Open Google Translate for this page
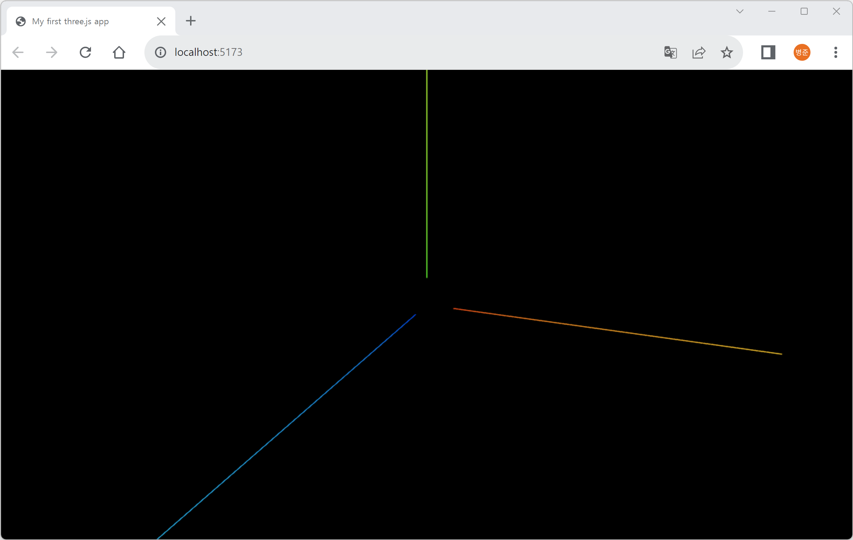The height and width of the screenshot is (540, 853). [670, 52]
